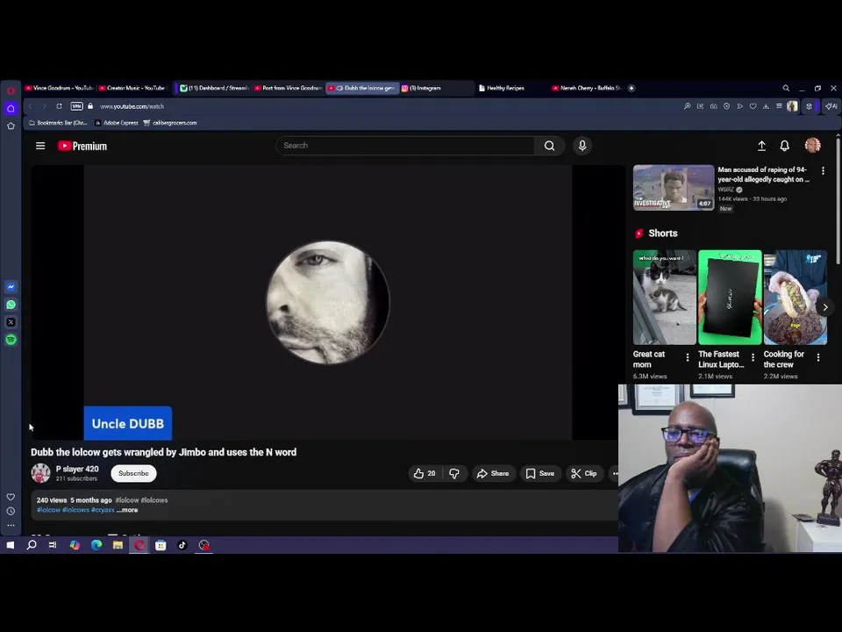Create a Clip of the video
Viewport: 842px width, 632px height.
click(x=584, y=473)
